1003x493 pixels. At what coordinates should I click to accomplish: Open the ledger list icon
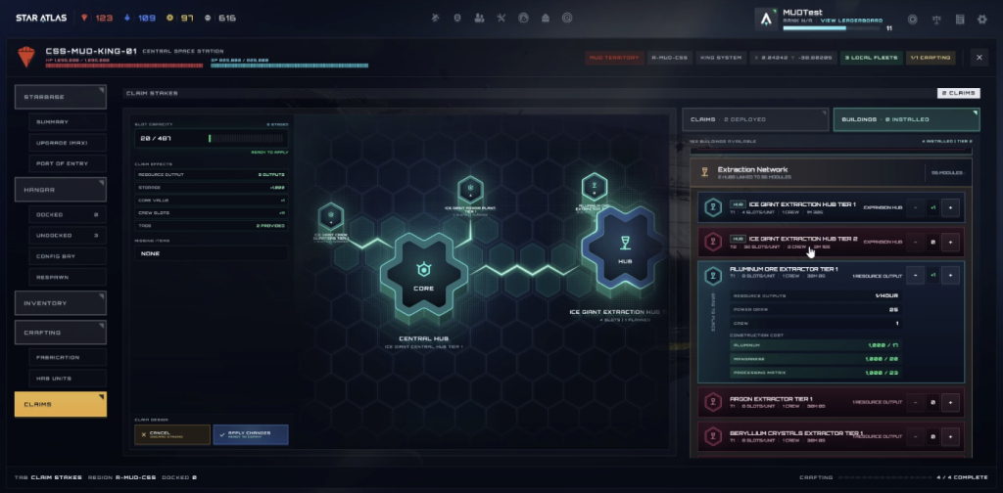[960, 20]
